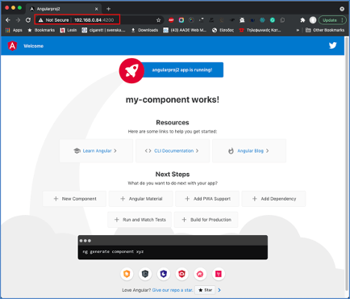Close the Angularproj2 tab
Image resolution: width=350 pixels, height=299 pixels.
click(x=97, y=9)
